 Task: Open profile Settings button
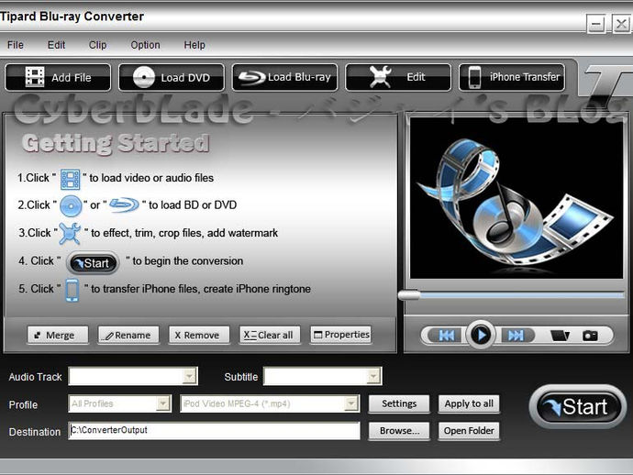pos(399,404)
